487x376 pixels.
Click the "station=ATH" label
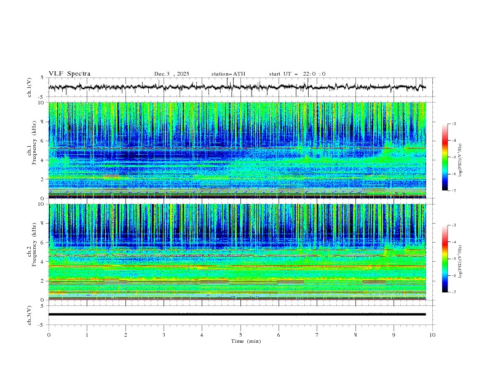[228, 74]
